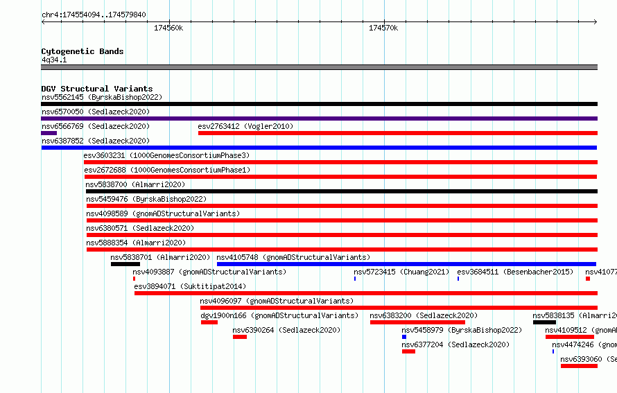The width and height of the screenshot is (617, 393).
Task: Click the short red nsv6377204 bar
Action: coord(408,351)
